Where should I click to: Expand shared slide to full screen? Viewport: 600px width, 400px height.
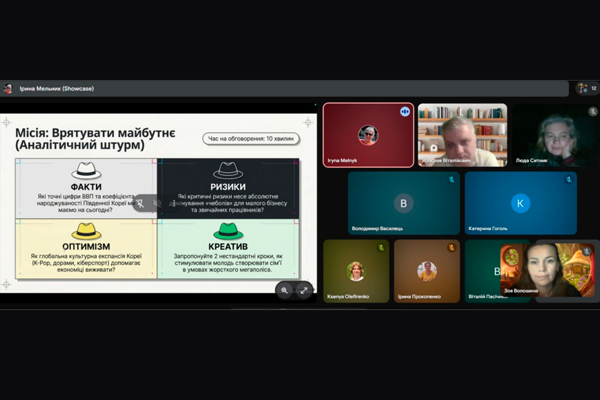tap(304, 290)
